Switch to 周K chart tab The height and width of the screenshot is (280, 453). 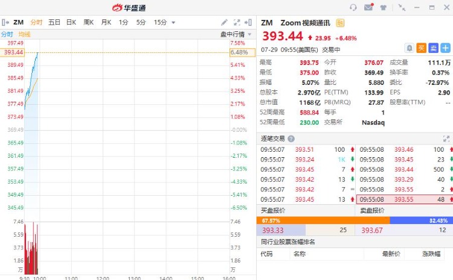(88, 22)
